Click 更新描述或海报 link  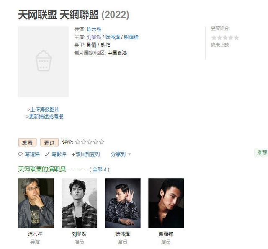point(46,117)
